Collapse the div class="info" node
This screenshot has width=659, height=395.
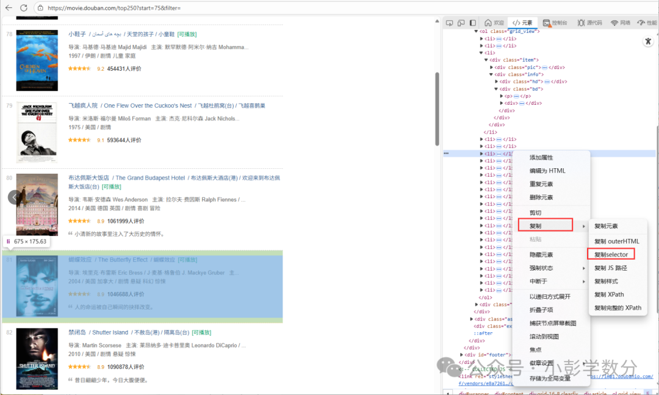pos(491,74)
